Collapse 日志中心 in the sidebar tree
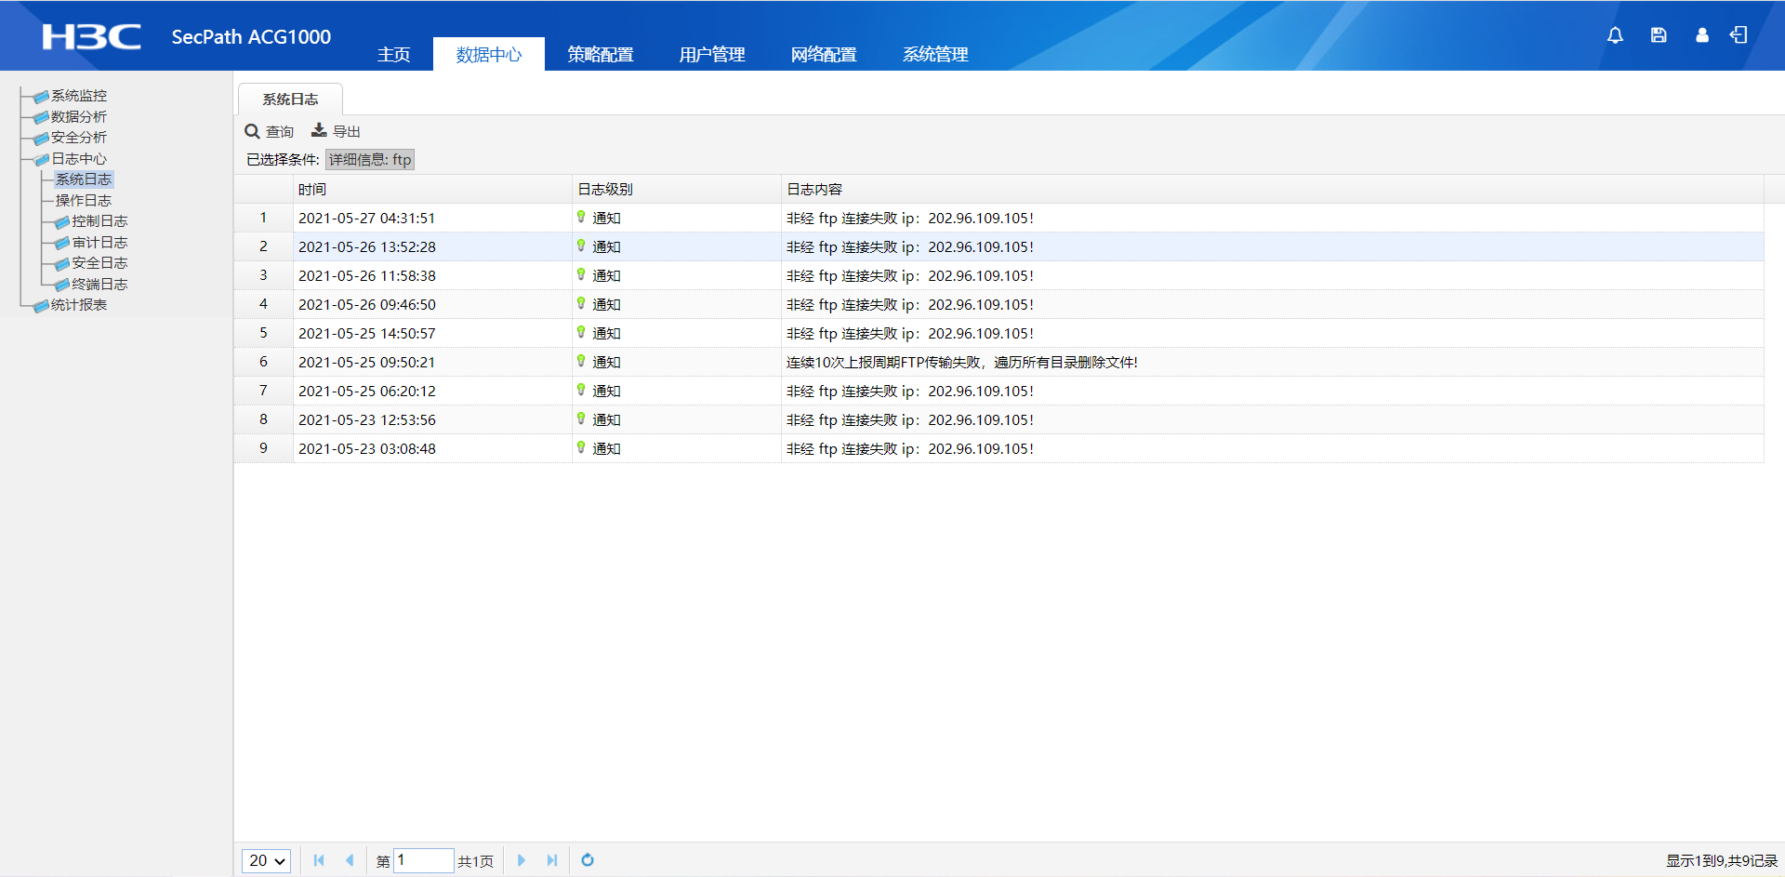 pyautogui.click(x=79, y=159)
